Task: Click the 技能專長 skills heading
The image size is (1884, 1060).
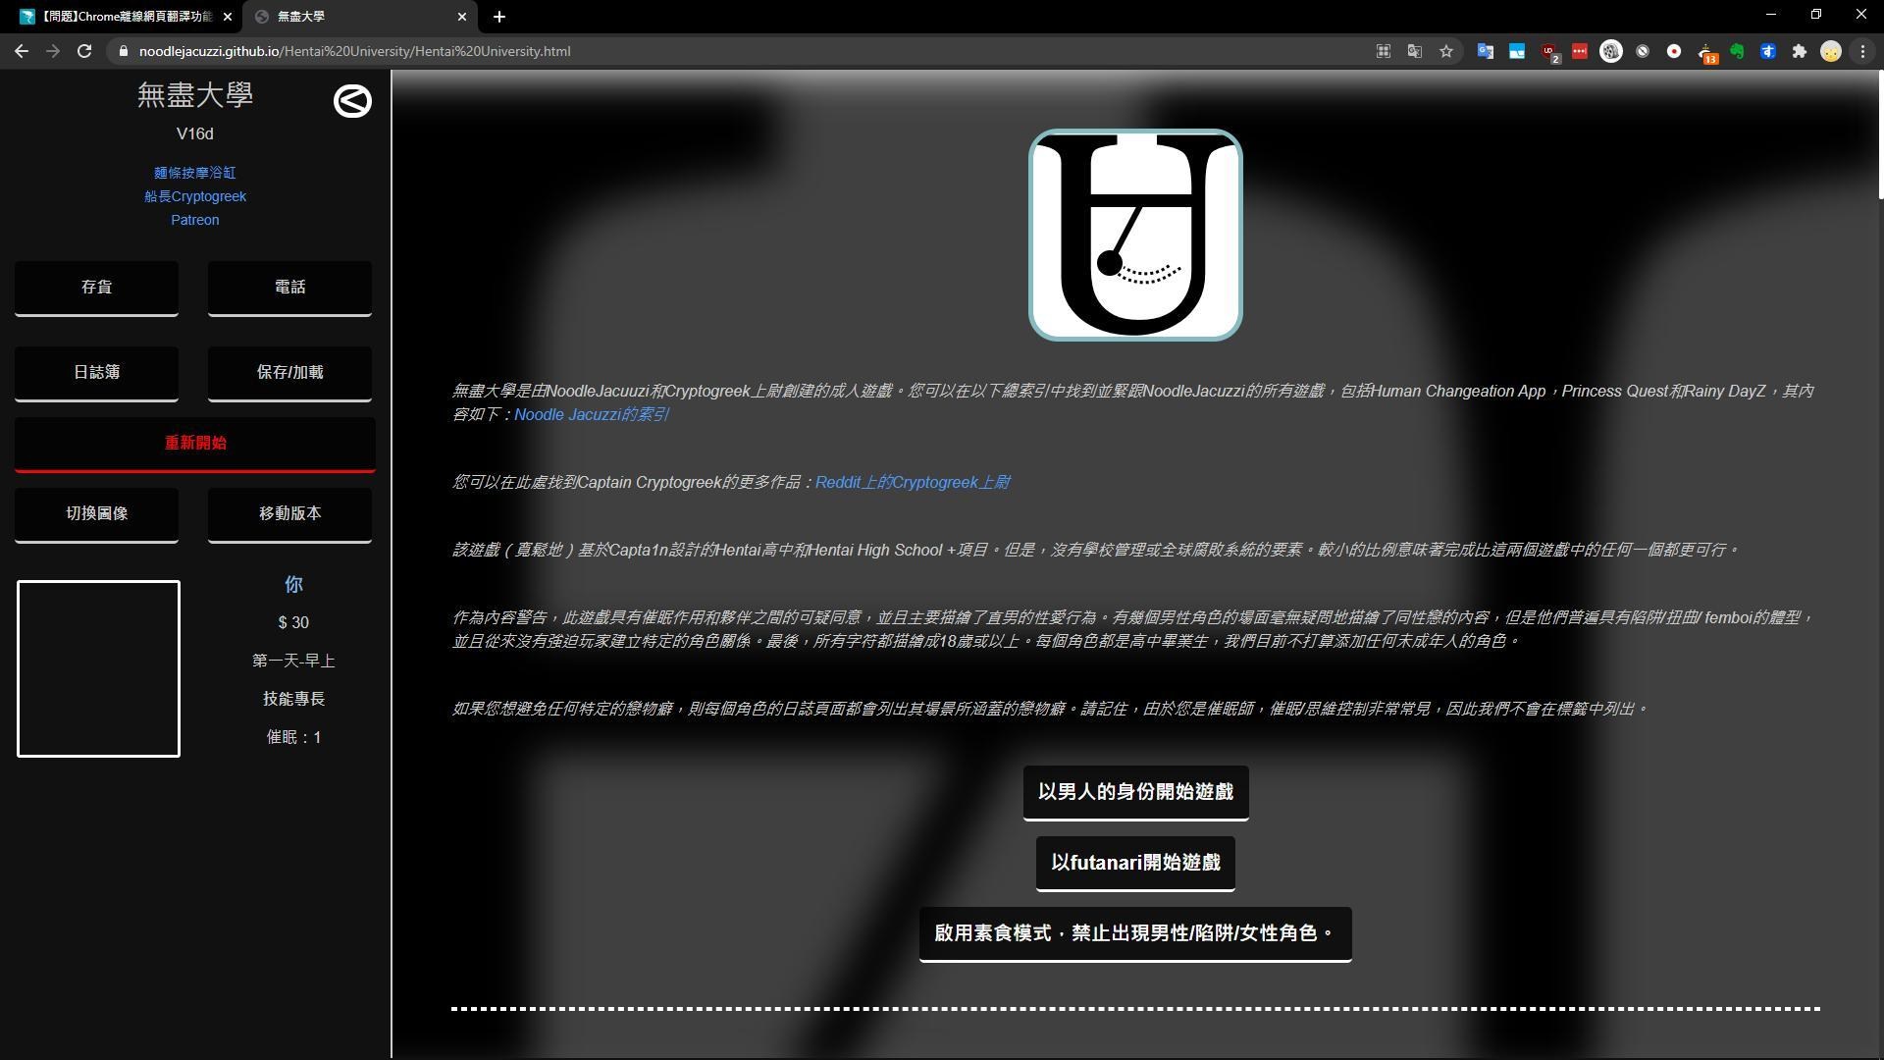Action: point(293,699)
